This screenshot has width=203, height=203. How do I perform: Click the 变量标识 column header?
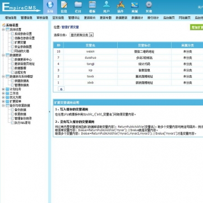pos(144,45)
